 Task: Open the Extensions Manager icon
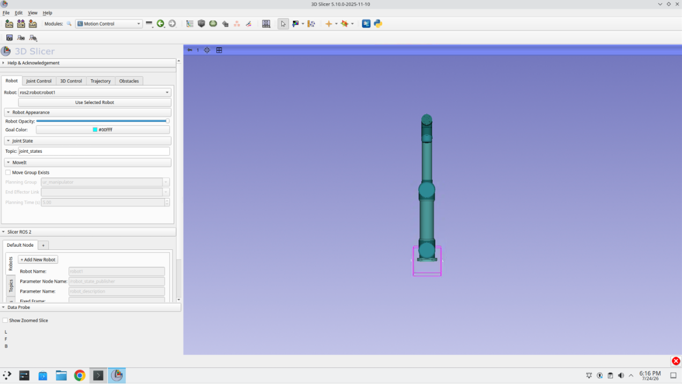[x=366, y=24]
